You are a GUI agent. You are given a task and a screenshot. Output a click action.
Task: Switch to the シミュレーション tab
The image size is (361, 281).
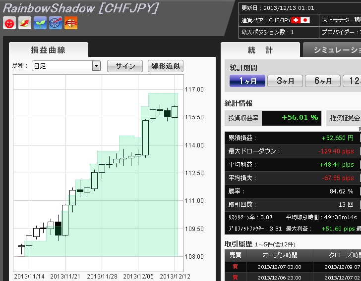tap(332, 49)
